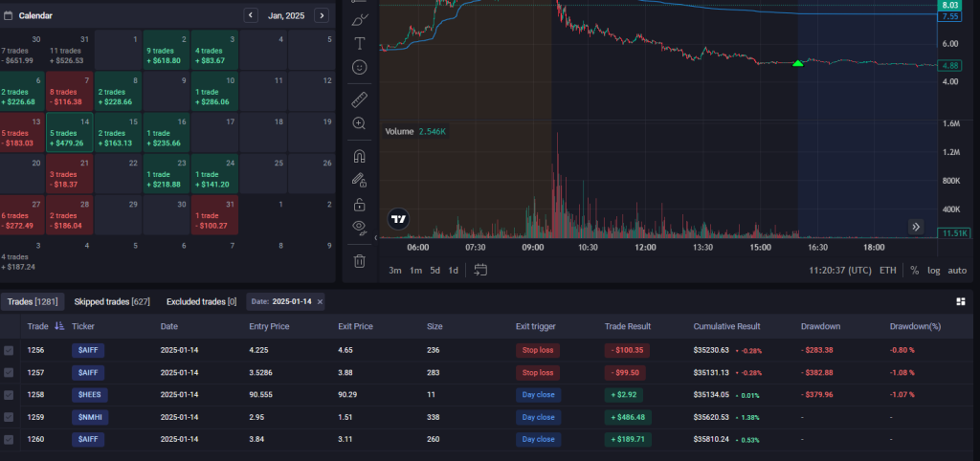Select January 31 with 1 trade loss
This screenshot has width=980, height=461.
click(x=214, y=215)
